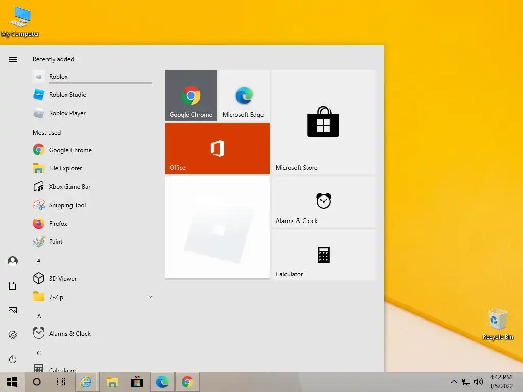Screen dimensions: 523x392
Task: Open the Google Chrome tile
Action: [x=191, y=95]
